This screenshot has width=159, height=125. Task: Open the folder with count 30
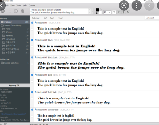15,42
